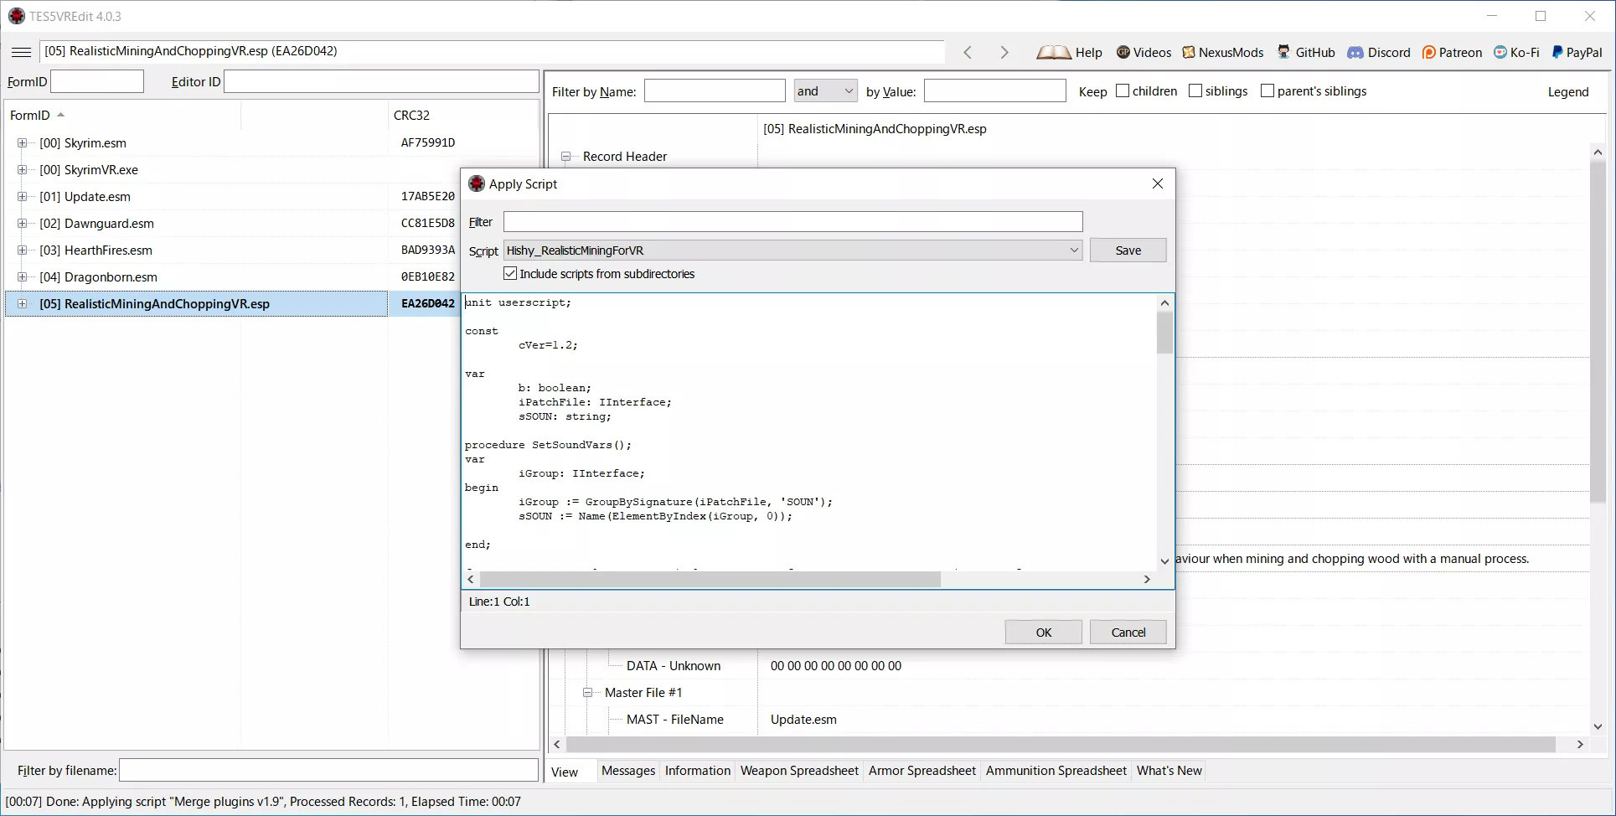Open the Ammunition Spreadsheet tab

1056,771
